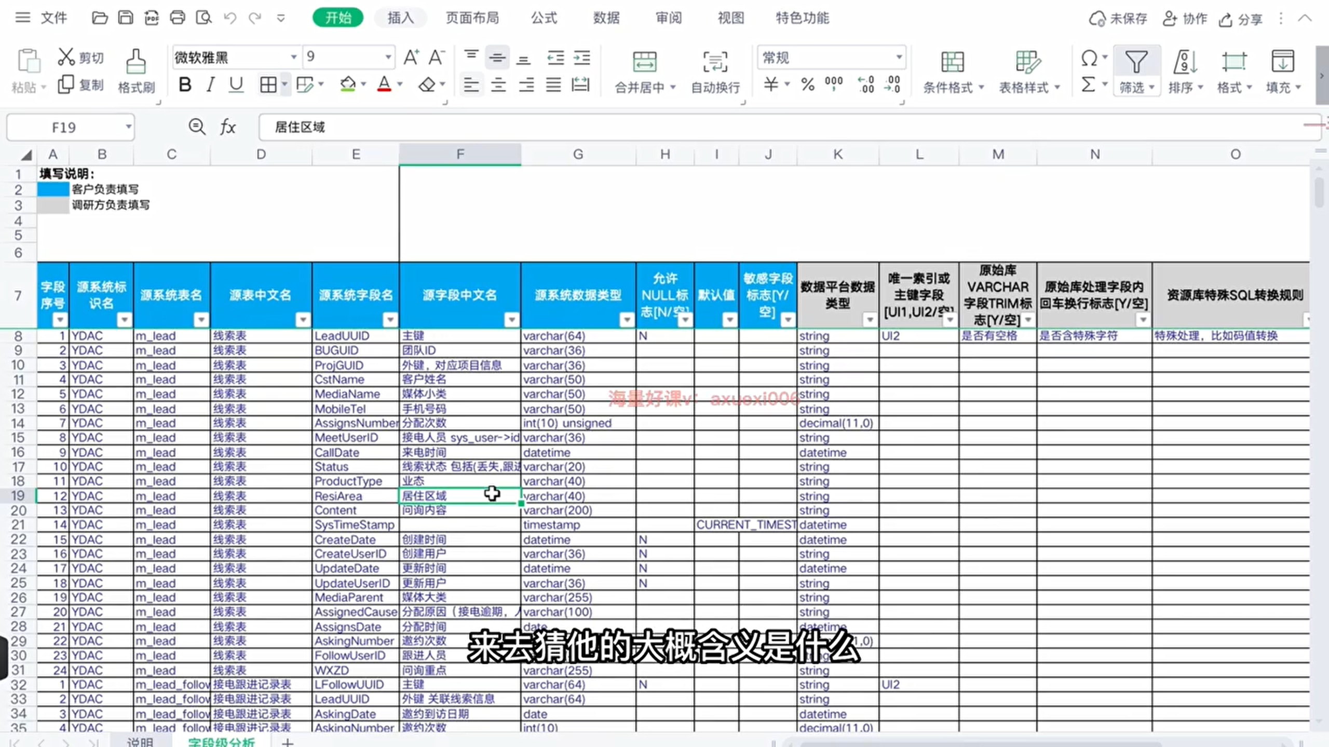Expand the cell name box dropdown

pyautogui.click(x=128, y=127)
